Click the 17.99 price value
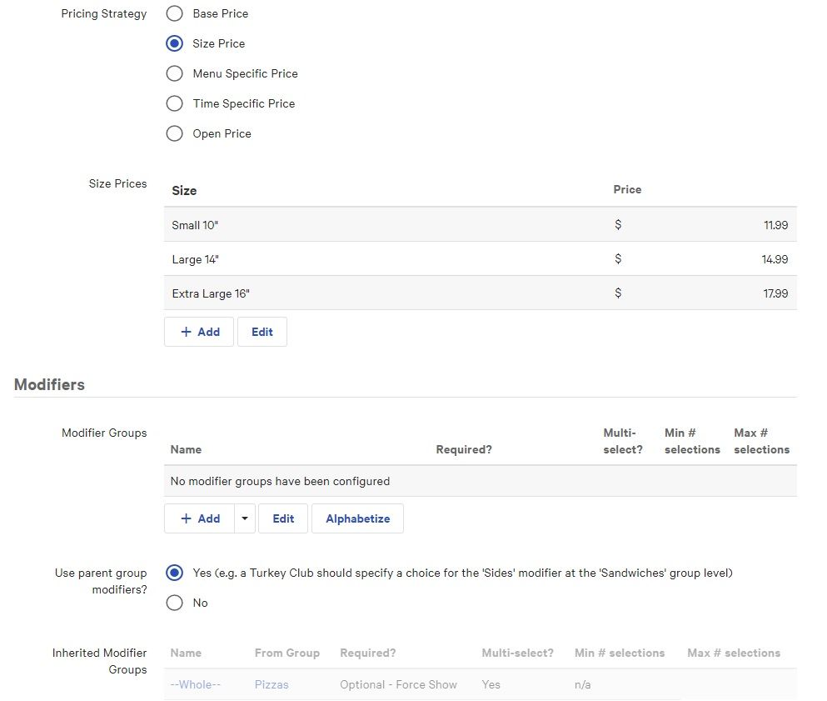 [x=775, y=293]
